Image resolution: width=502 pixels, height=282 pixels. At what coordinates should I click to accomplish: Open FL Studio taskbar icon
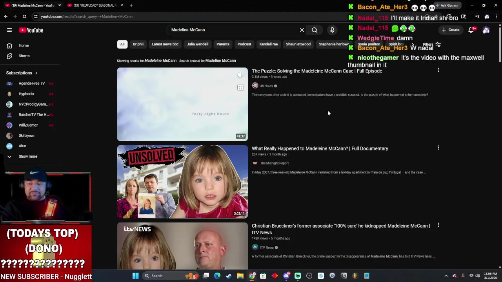click(355, 276)
